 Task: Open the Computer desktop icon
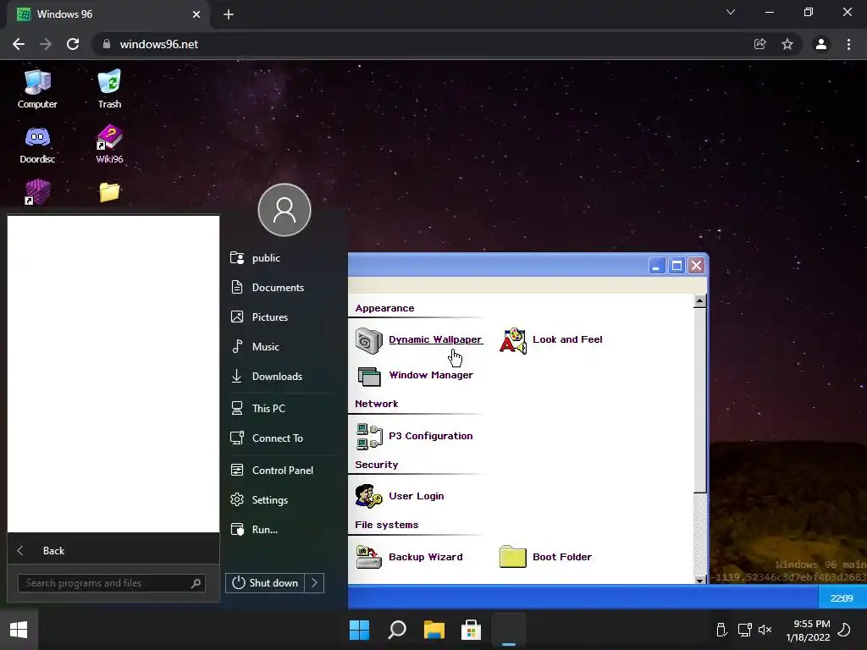pos(37,88)
